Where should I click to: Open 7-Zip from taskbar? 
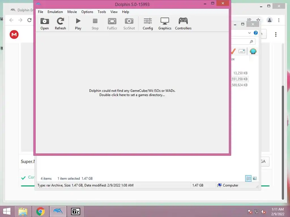(75, 211)
